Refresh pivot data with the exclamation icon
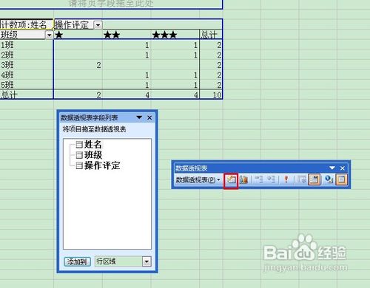The height and width of the screenshot is (288, 370). tap(286, 179)
